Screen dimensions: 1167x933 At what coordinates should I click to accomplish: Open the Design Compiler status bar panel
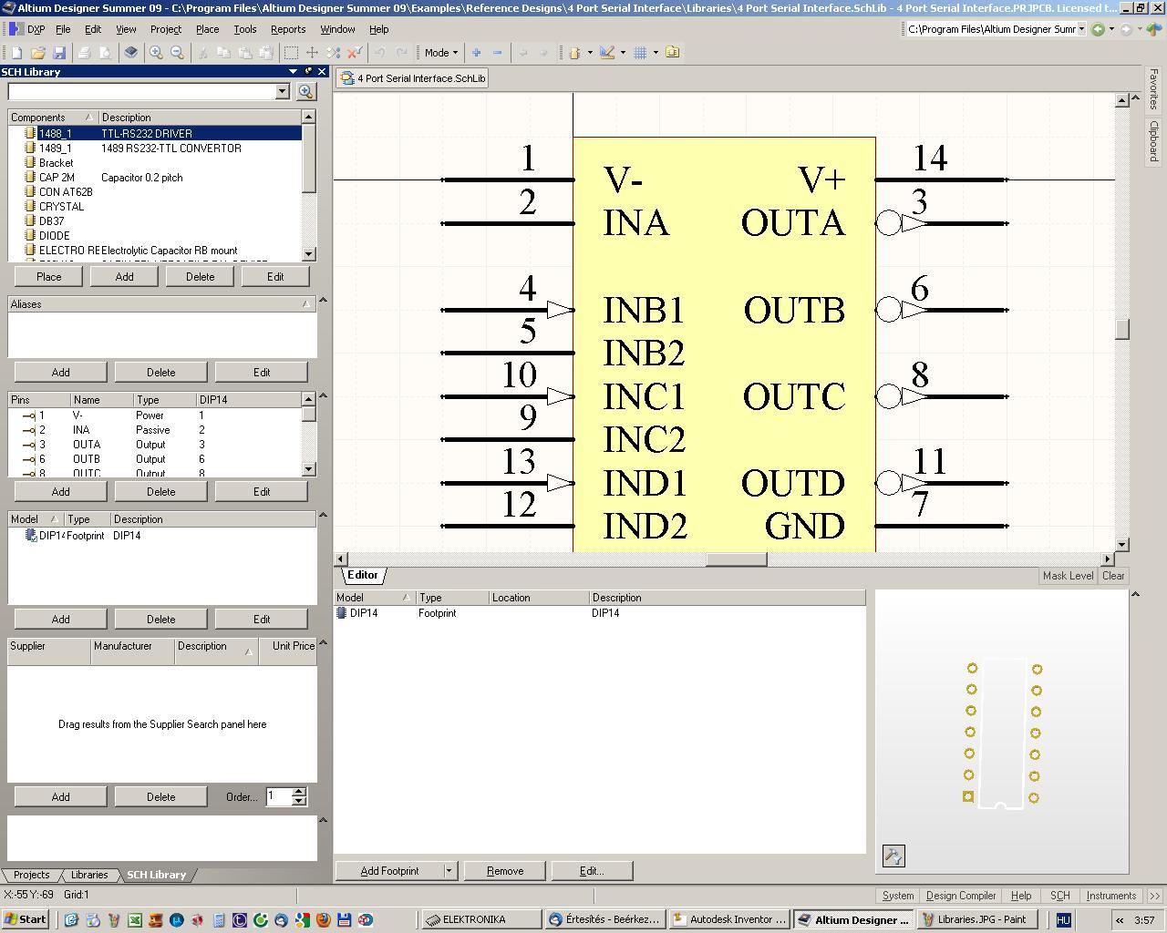pos(961,896)
